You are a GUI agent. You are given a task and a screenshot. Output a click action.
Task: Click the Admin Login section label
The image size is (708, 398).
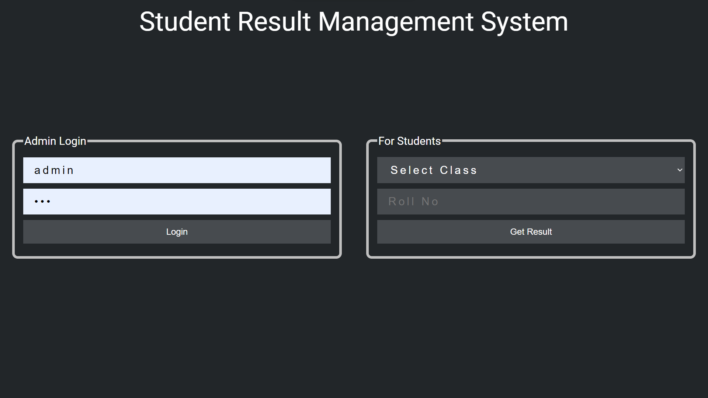tap(55, 141)
